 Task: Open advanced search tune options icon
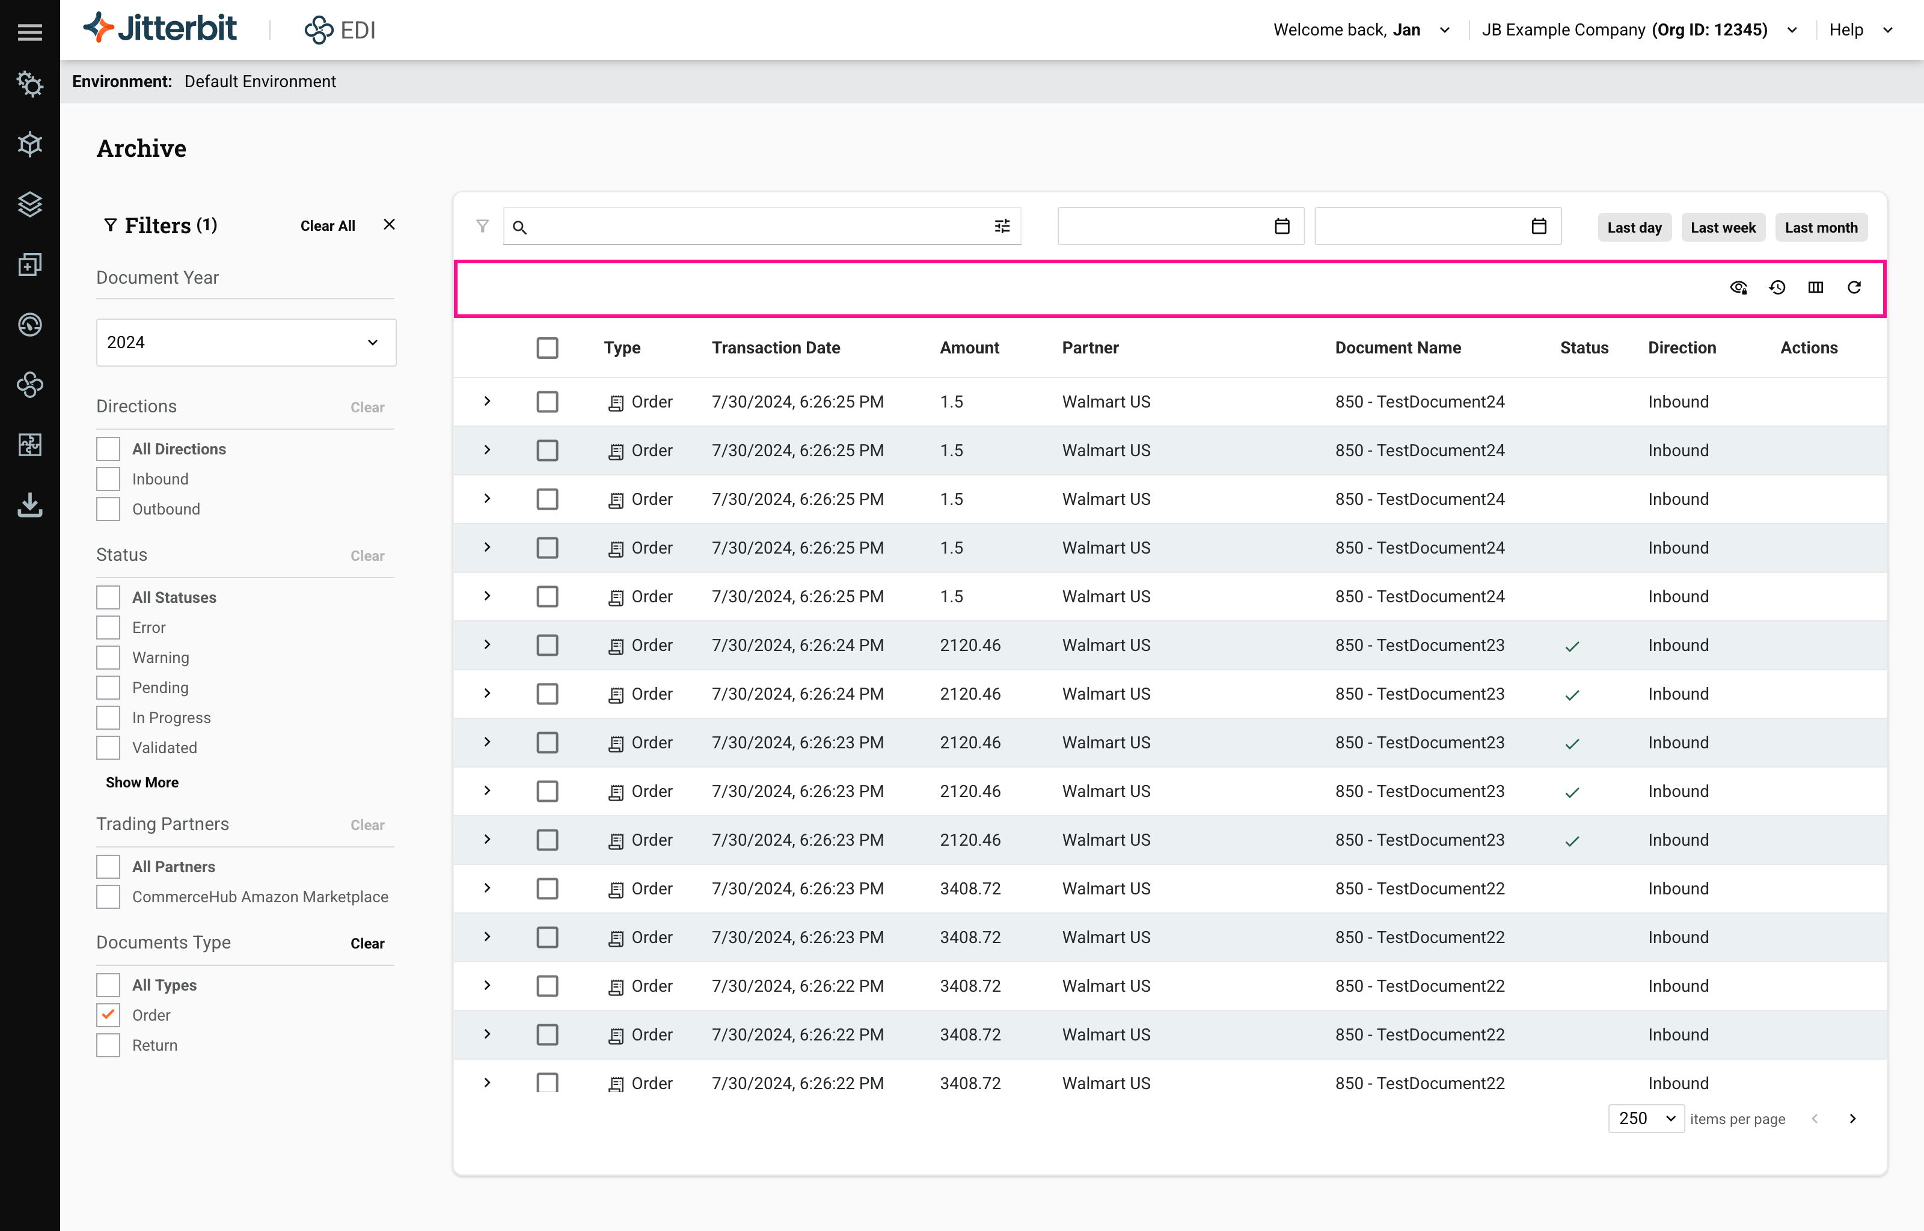(x=1002, y=226)
